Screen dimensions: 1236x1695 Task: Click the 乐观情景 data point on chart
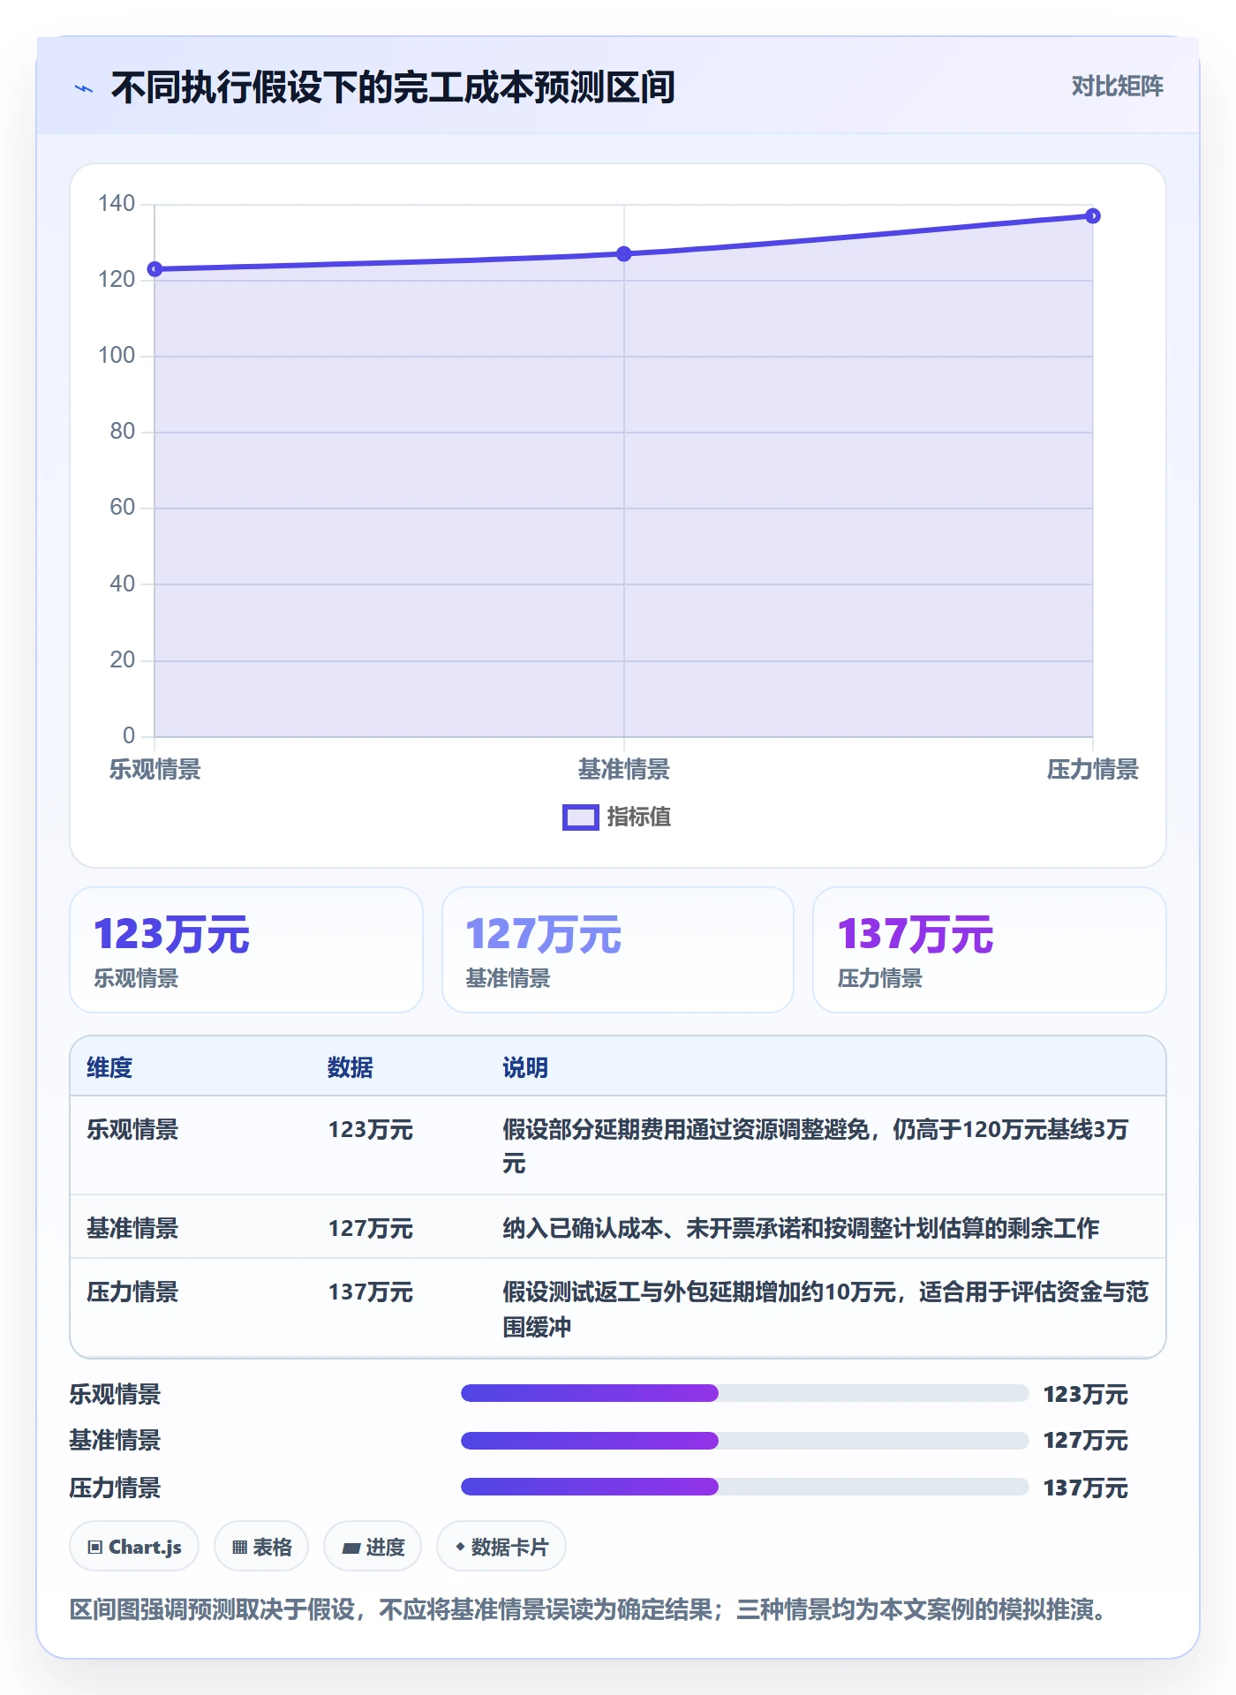(154, 269)
